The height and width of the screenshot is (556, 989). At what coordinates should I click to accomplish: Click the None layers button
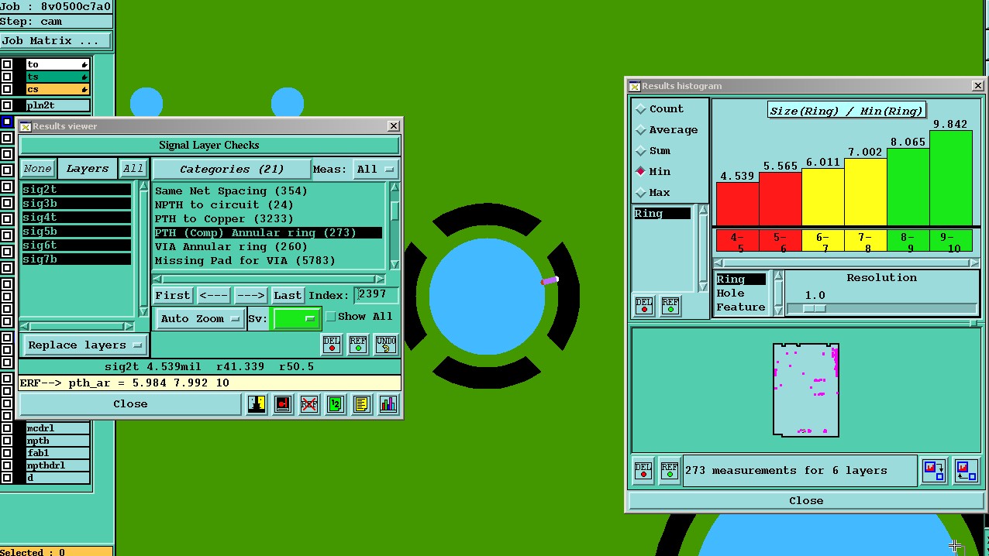coord(37,168)
